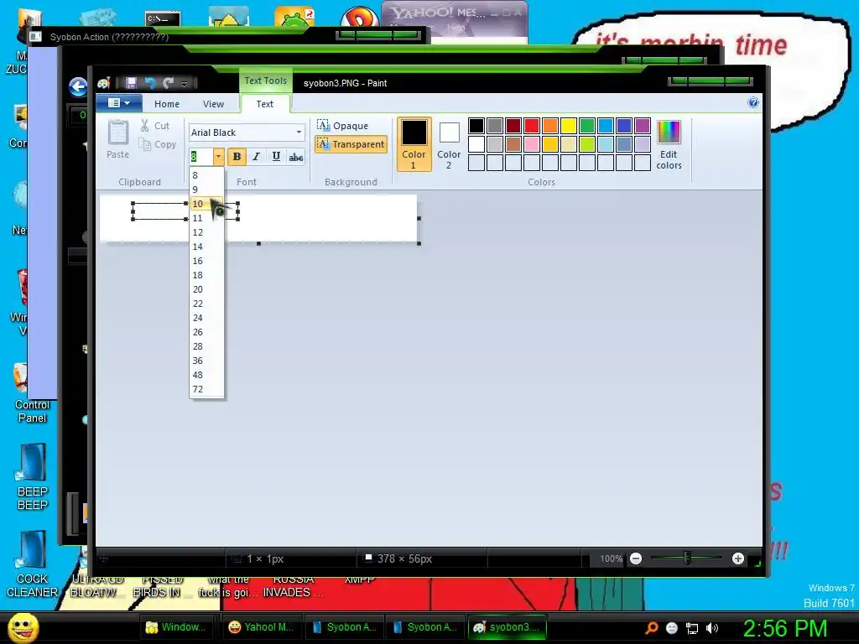Screen dimensions: 859x644
Task: Pick the red color swatch
Action: pos(532,126)
